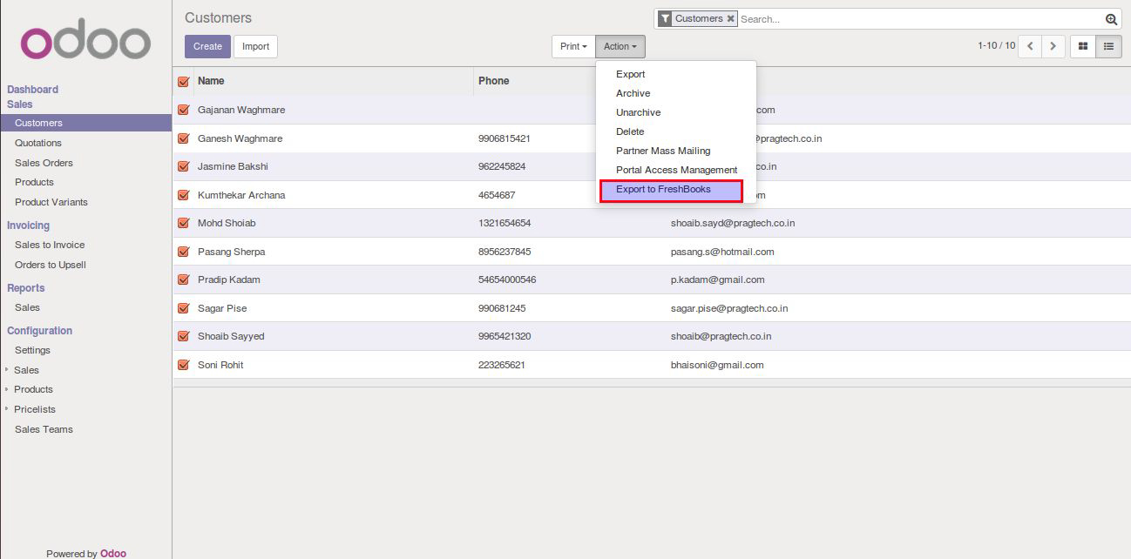Open Sales Orders in sidebar
Screen dimensions: 1131x559
tap(44, 163)
